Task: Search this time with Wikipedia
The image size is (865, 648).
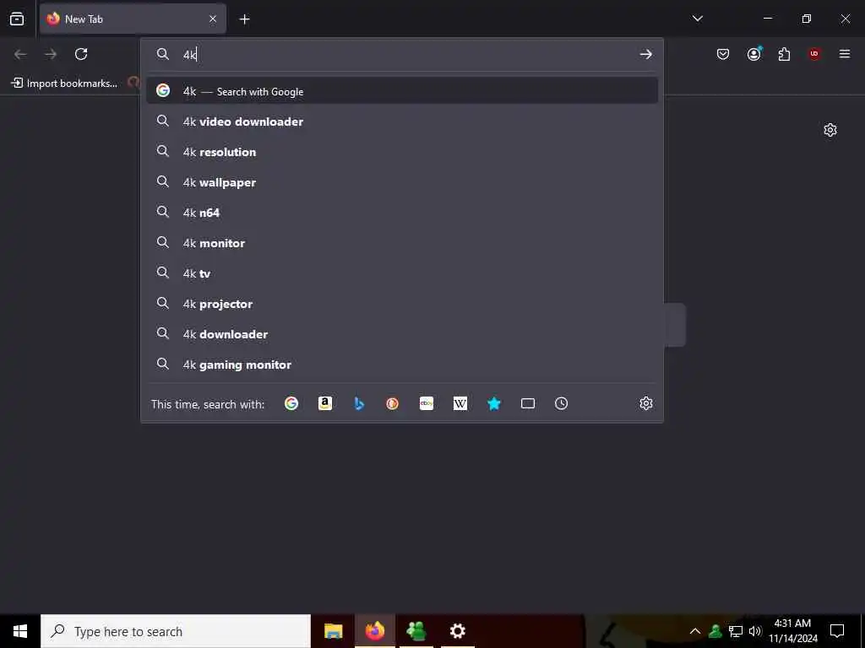Action: coord(460,403)
